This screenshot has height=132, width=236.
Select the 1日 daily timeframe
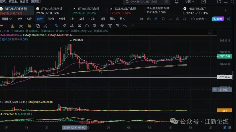103,19
